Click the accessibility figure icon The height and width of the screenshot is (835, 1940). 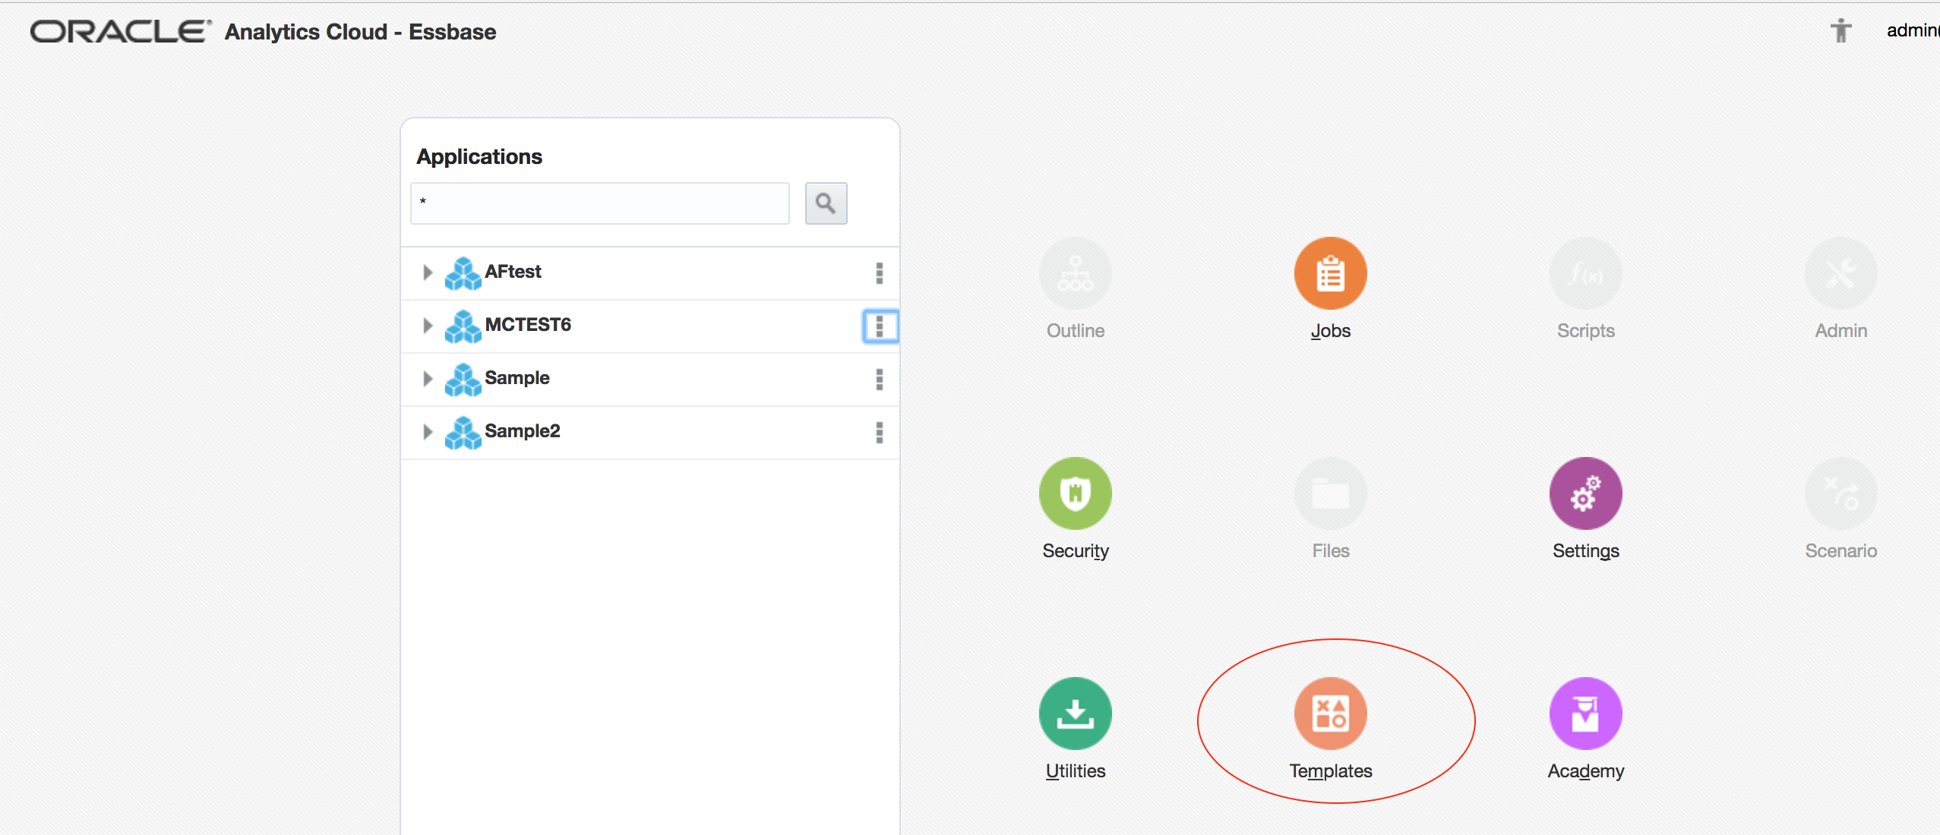(1840, 30)
